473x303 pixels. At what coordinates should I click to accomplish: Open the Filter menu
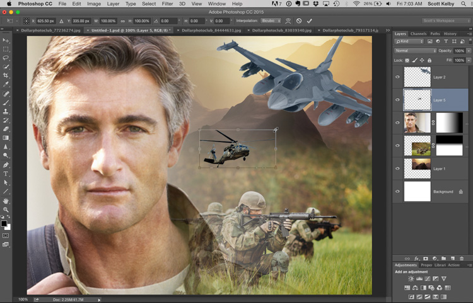pos(167,4)
